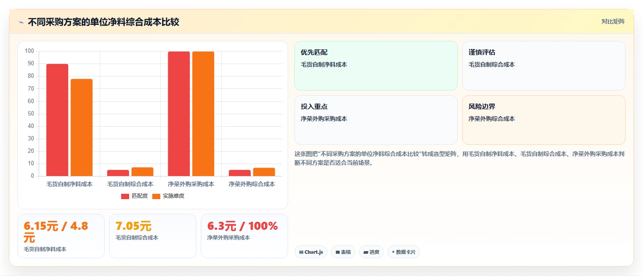Viewport: 643px width, 276px height.
Task: Click the 7.05元 metric value
Action: (x=133, y=226)
